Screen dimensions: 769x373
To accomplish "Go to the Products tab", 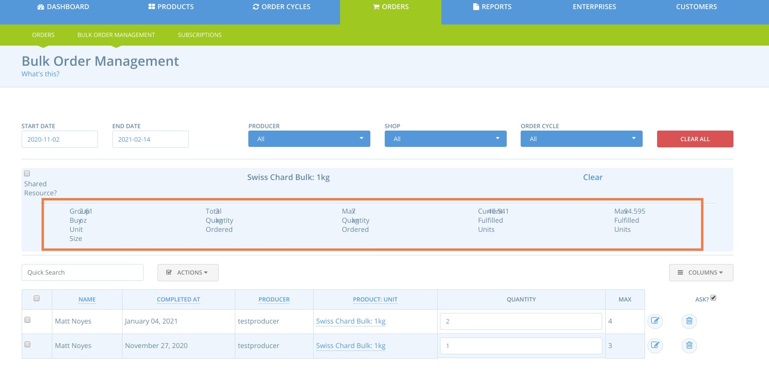I will point(171,7).
